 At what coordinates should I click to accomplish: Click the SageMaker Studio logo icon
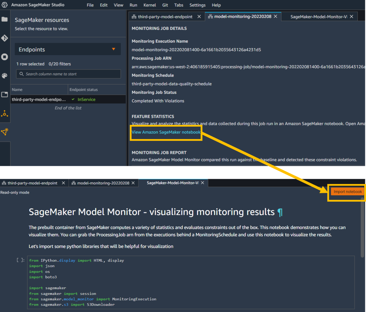click(x=5, y=5)
